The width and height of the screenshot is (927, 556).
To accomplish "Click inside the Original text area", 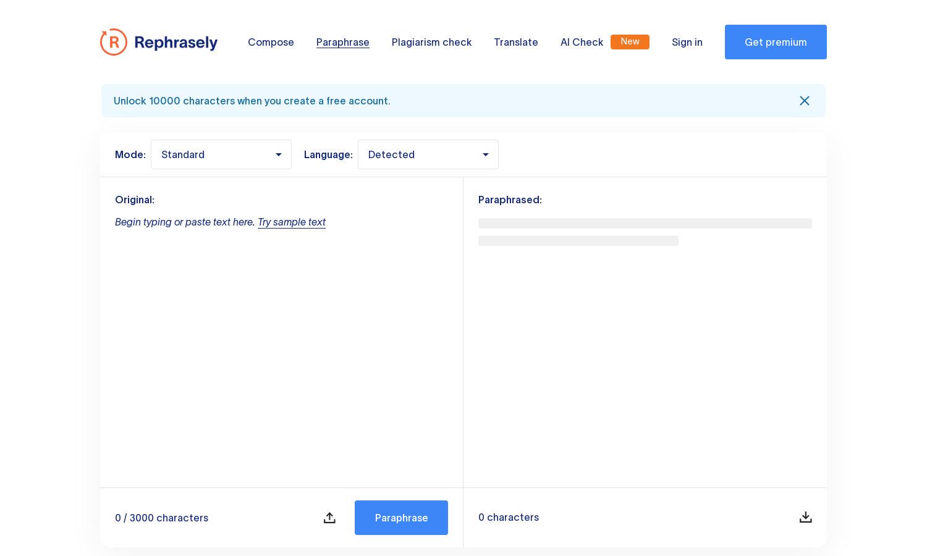I will (281, 346).
